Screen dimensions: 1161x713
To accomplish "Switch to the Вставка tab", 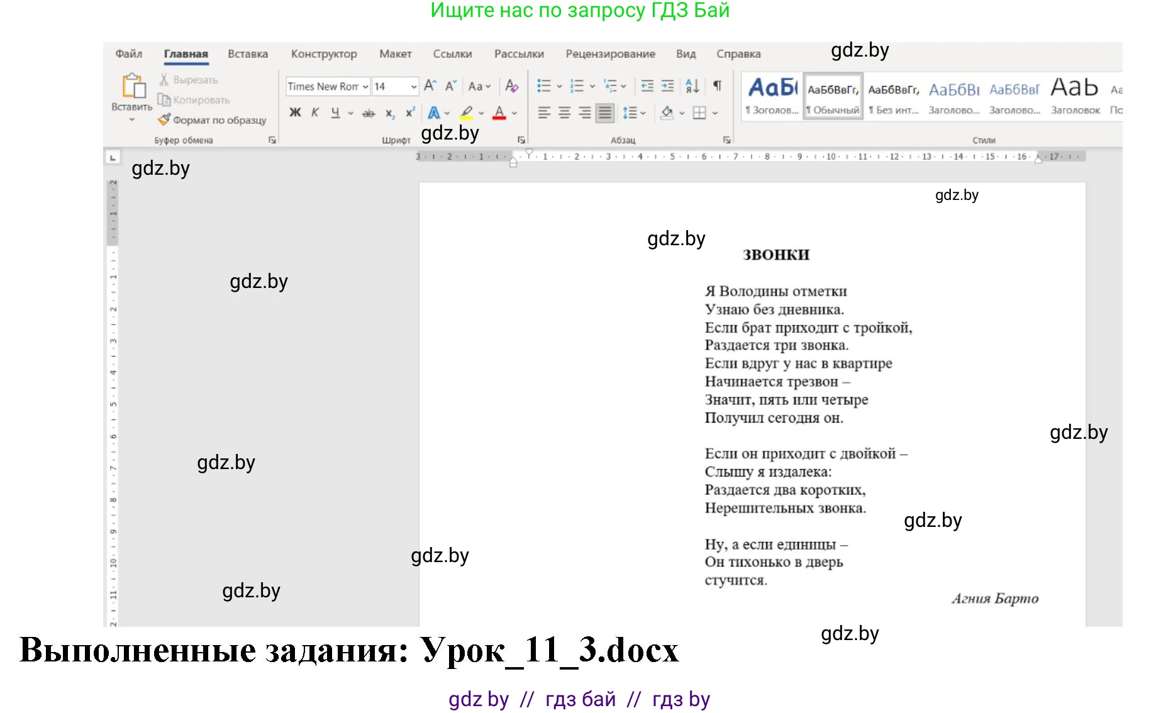I will 247,54.
